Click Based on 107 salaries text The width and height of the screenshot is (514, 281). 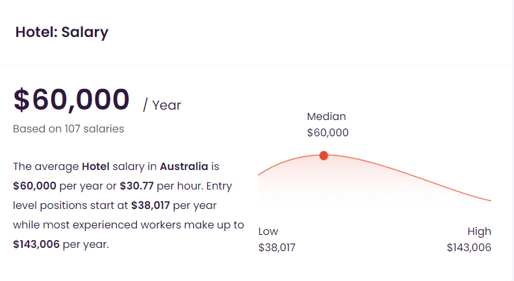click(69, 129)
